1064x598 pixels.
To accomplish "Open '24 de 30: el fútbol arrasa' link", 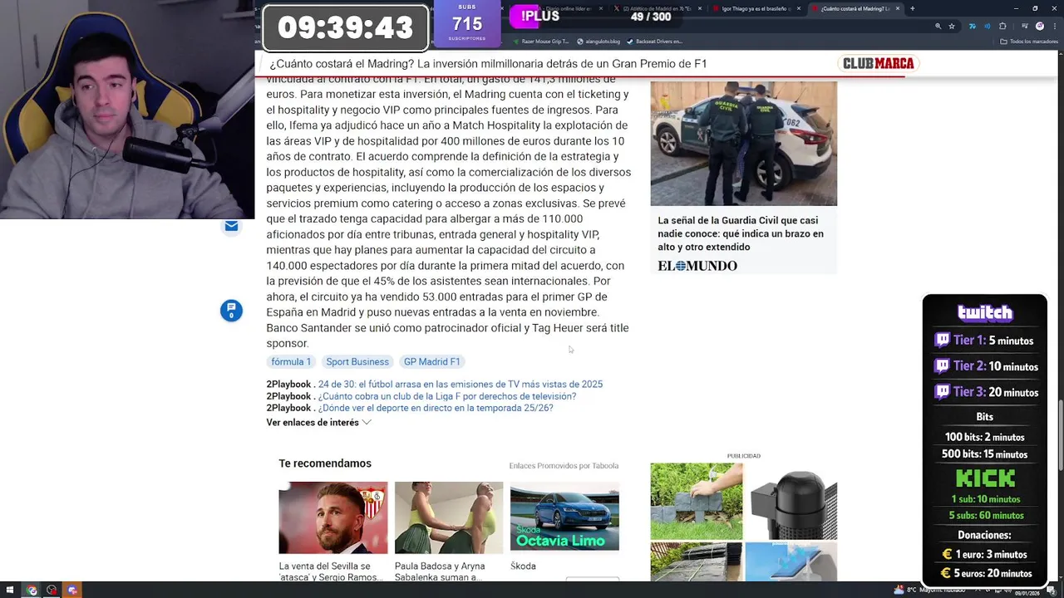I will point(461,385).
